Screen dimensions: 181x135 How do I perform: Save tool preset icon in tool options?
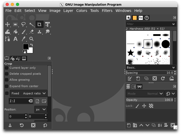click(10, 125)
